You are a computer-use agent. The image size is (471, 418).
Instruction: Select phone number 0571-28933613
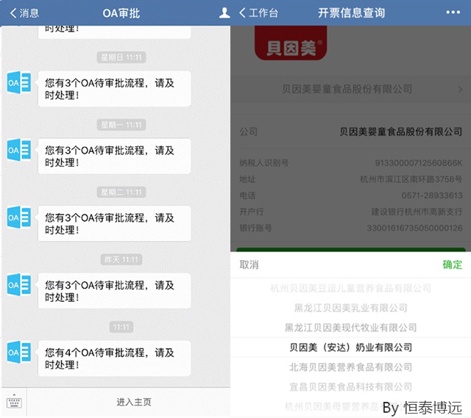pos(432,195)
